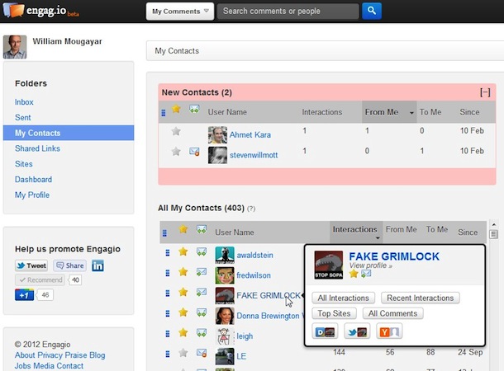Toggle the star for stevenwillmott

176,151
